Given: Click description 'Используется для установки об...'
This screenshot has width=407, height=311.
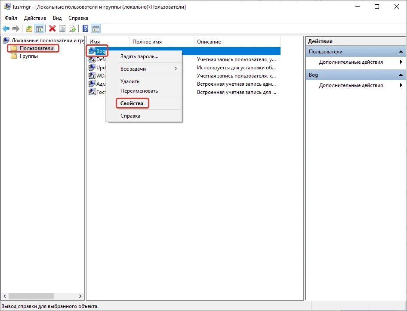Looking at the screenshot, I should [x=236, y=68].
